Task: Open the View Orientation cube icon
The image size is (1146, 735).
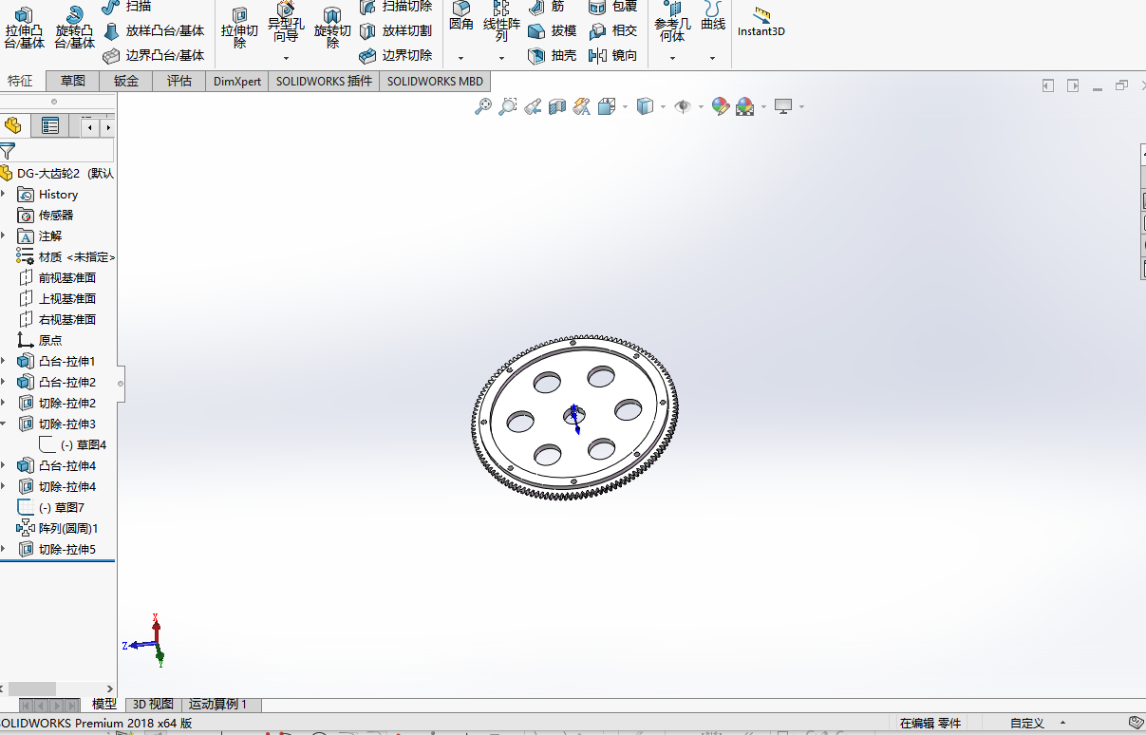Action: click(x=608, y=106)
